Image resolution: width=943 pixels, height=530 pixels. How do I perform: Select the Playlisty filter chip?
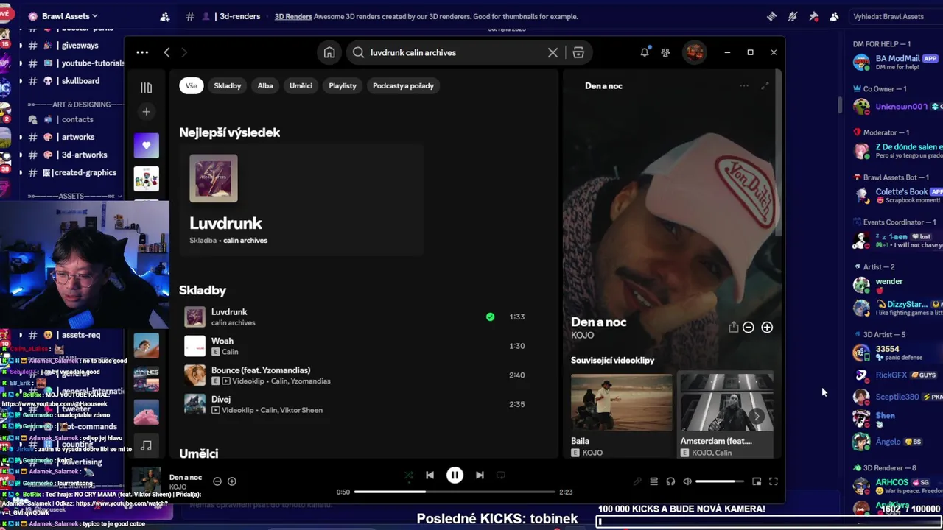pyautogui.click(x=343, y=85)
